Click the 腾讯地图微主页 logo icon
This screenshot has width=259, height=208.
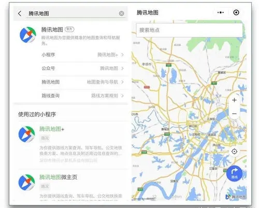click(27, 182)
